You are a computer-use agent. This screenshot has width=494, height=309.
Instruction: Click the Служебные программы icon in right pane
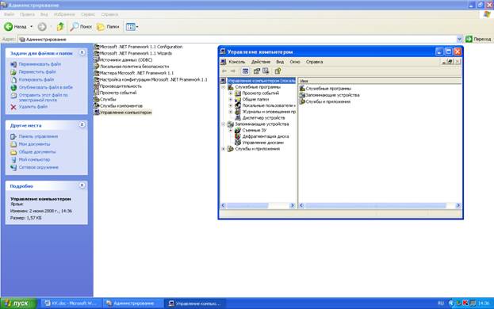click(302, 89)
